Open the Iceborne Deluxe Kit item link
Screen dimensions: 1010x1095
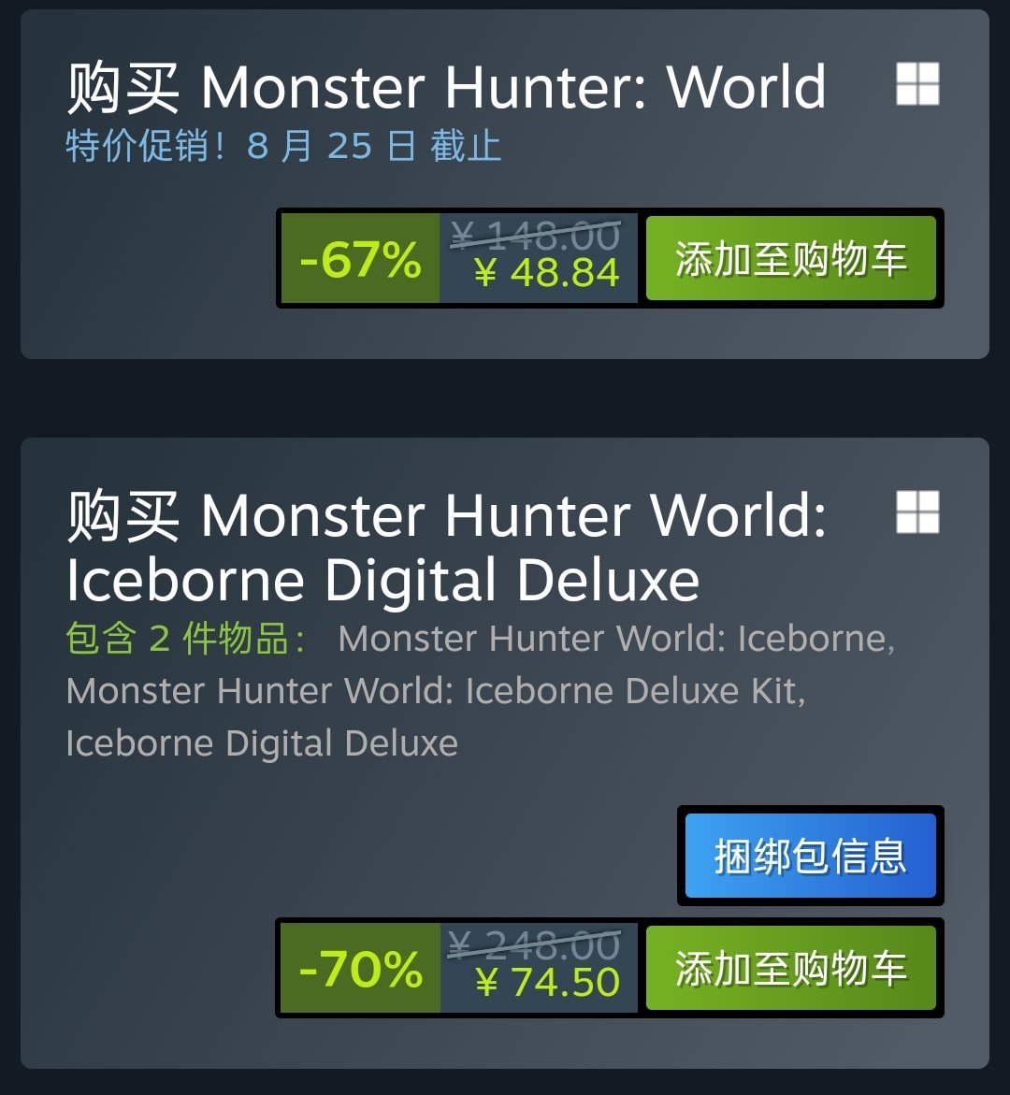[x=436, y=691]
